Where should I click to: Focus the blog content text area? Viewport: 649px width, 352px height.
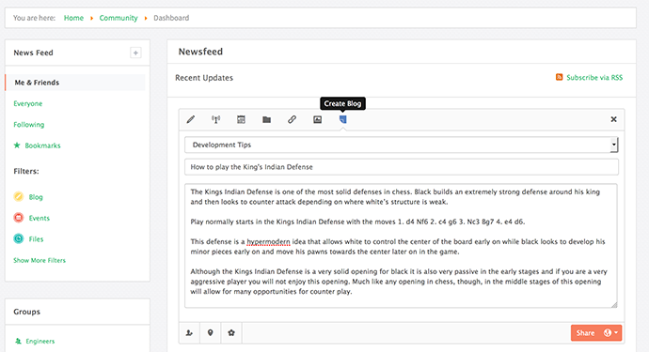click(401, 246)
